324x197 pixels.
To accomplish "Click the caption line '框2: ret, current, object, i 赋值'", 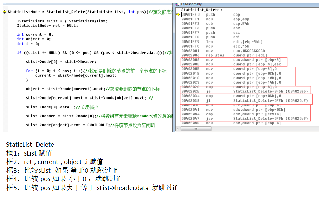I will click(55, 162).
